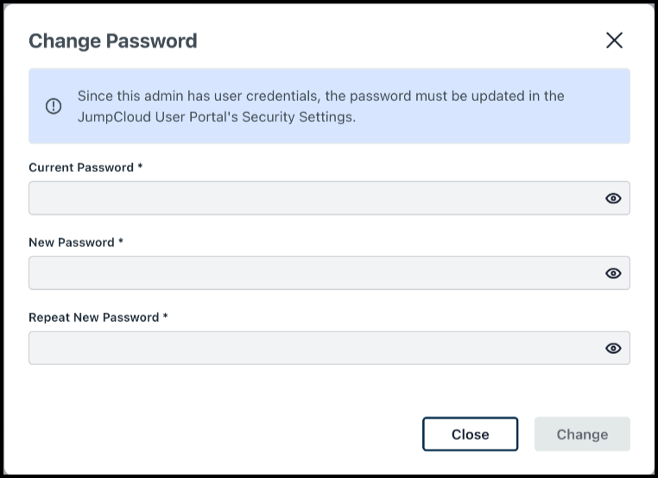Show the Current Password characters
The height and width of the screenshot is (478, 658).
[x=613, y=198]
